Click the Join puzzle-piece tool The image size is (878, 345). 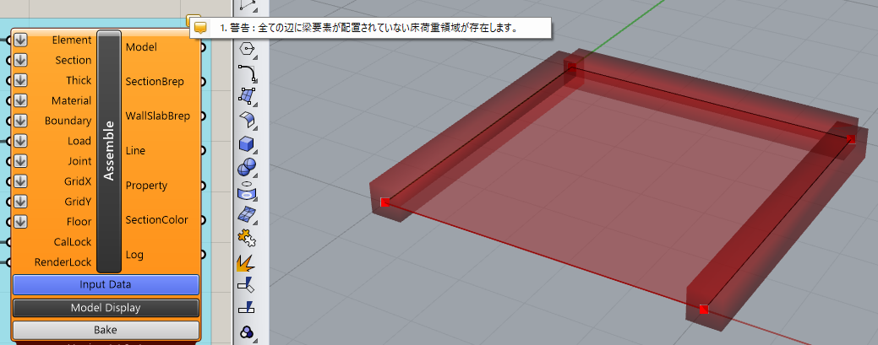(248, 238)
